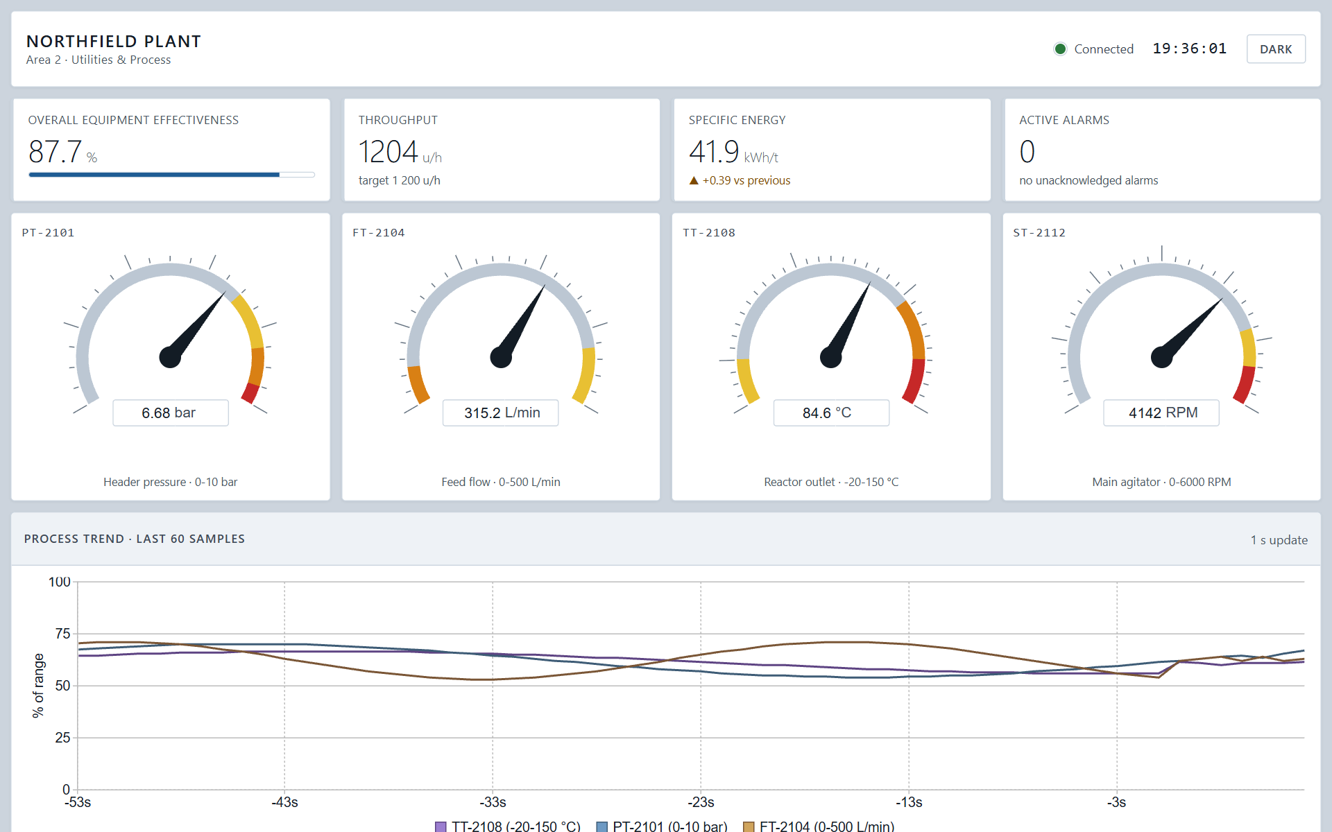
Task: Click the OEE progress bar
Action: 171,175
